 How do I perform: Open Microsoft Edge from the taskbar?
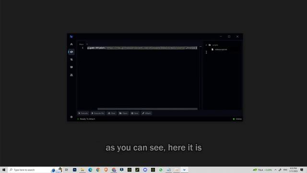point(90,170)
